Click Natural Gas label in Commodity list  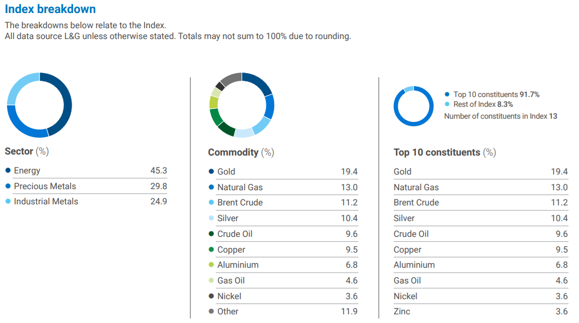240,188
